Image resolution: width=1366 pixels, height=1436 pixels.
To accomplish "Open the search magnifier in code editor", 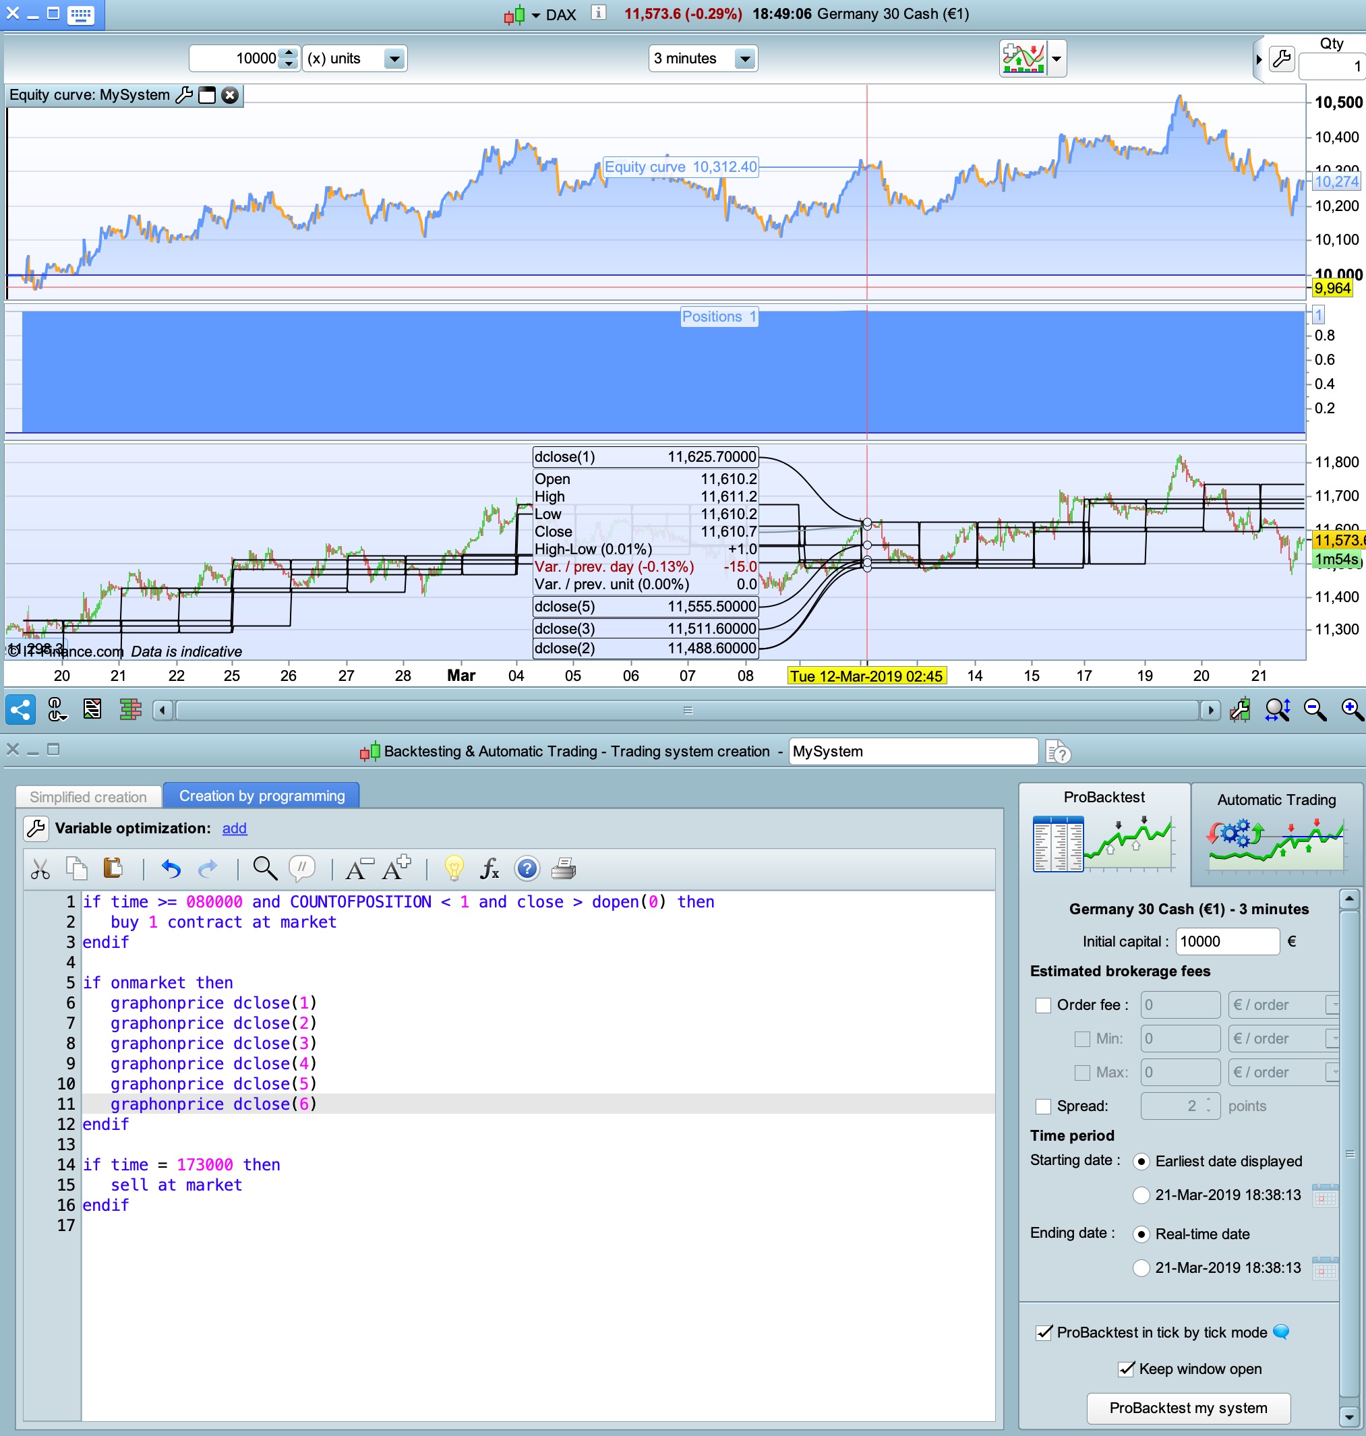I will point(264,868).
